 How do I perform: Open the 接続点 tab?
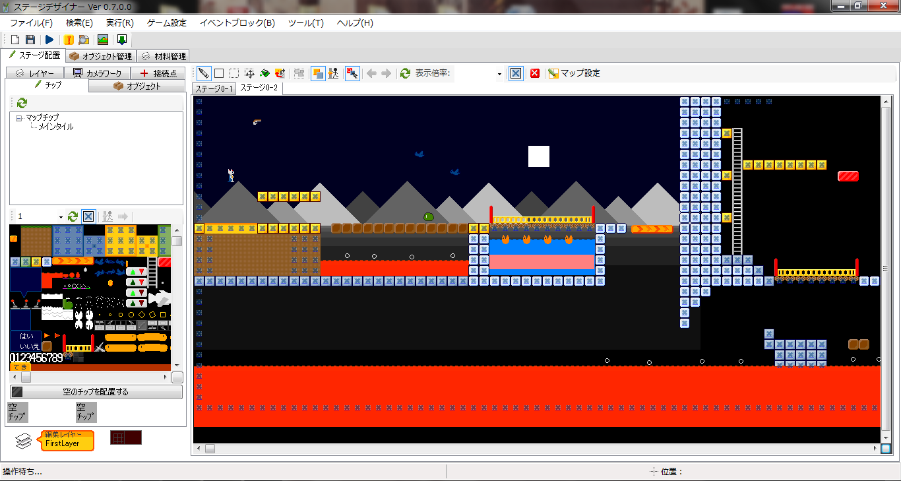(x=158, y=73)
